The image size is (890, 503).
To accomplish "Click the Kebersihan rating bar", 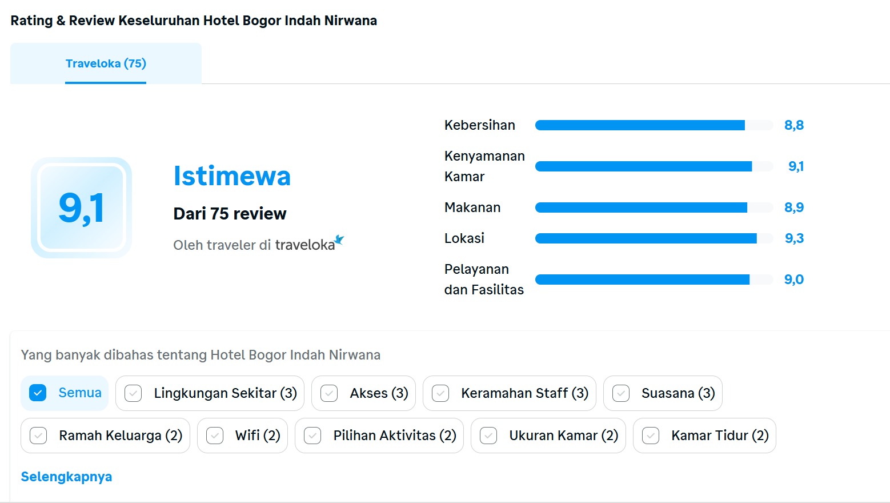I will [654, 125].
